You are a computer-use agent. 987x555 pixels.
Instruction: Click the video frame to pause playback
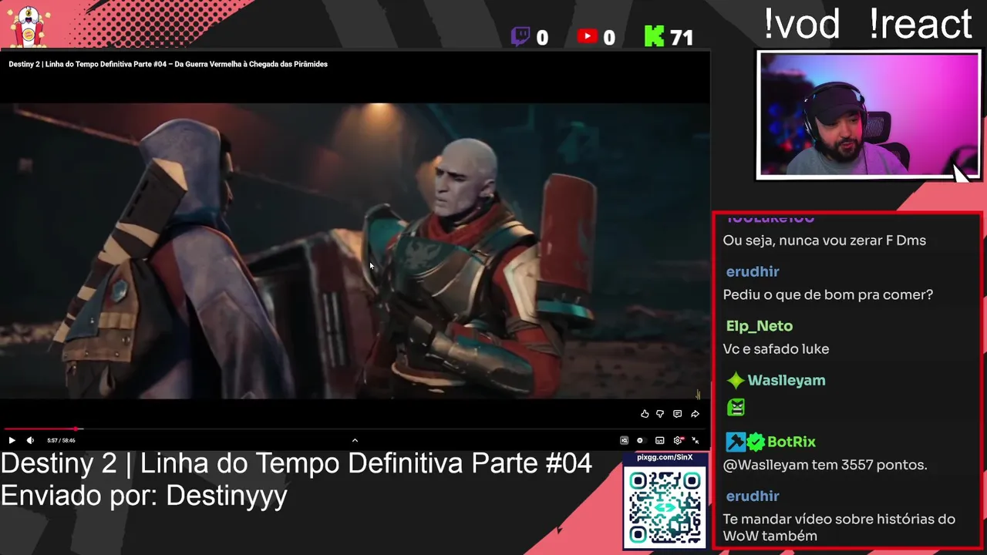pyautogui.click(x=355, y=251)
